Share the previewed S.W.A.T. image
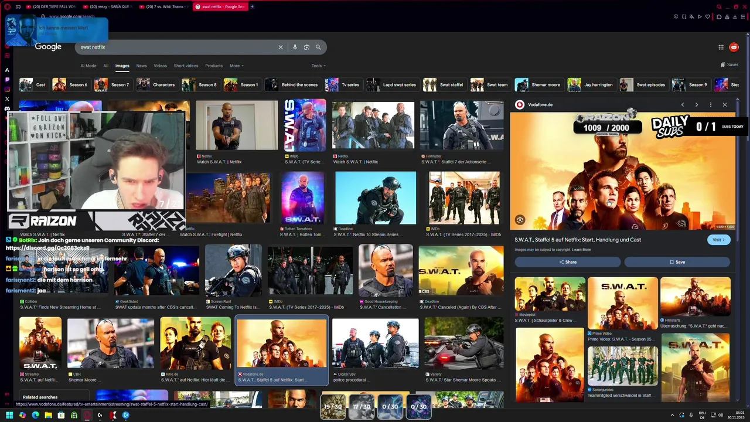The width and height of the screenshot is (750, 422). click(567, 262)
